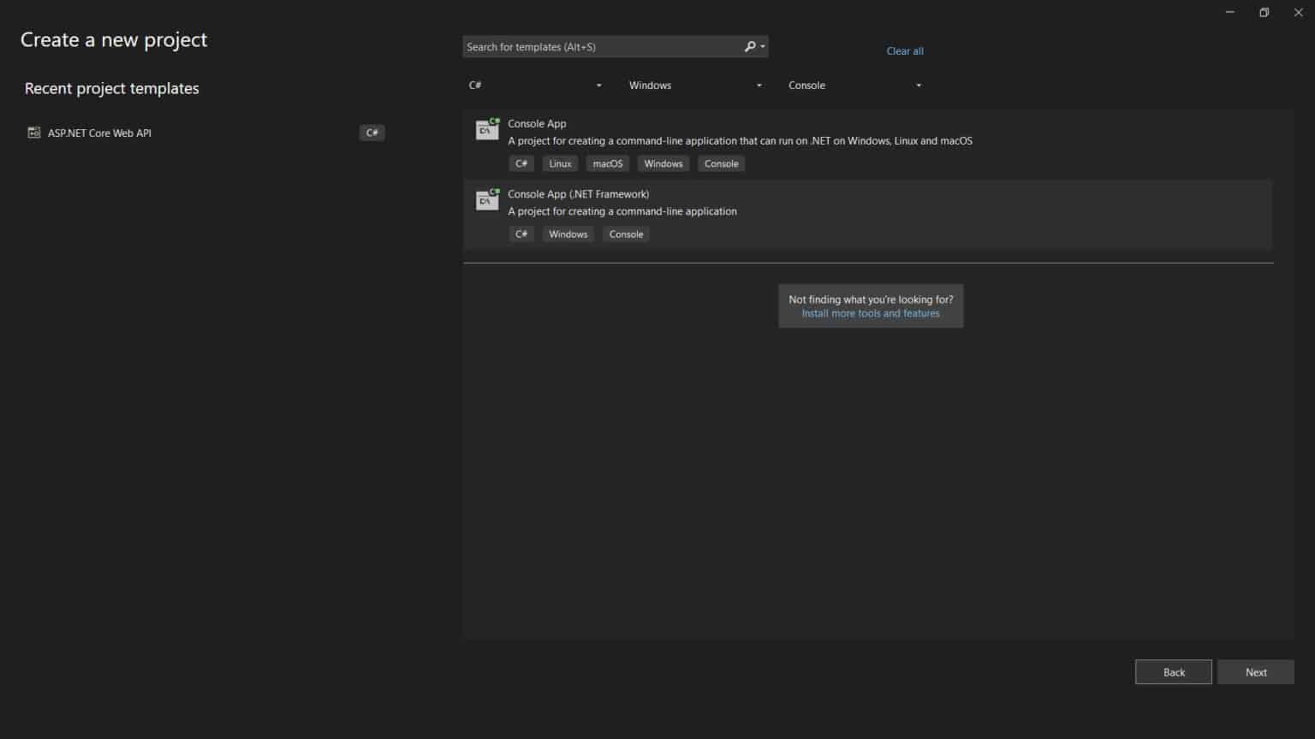Viewport: 1315px width, 739px height.
Task: Choose recent template ASP.NET Core Web API
Action: pyautogui.click(x=99, y=133)
